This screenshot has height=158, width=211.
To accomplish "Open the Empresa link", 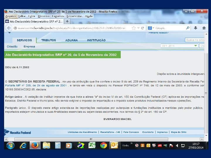I will 29,47.
